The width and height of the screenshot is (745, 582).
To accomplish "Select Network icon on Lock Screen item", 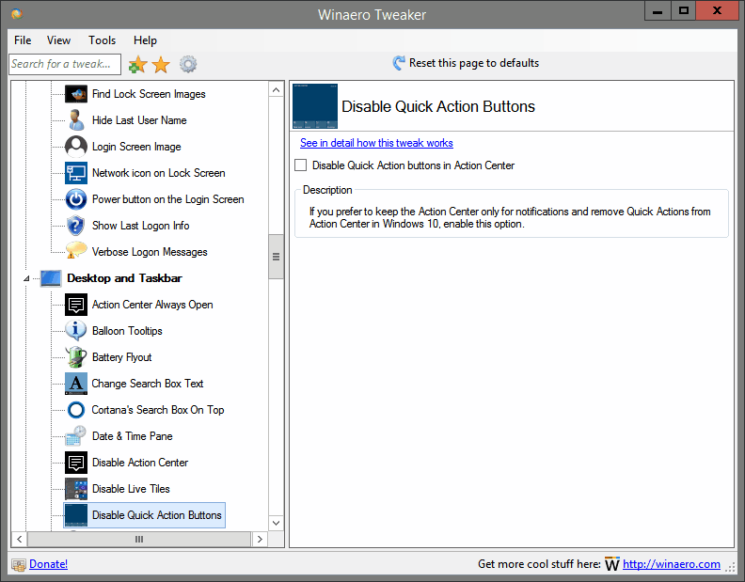I will (x=158, y=173).
